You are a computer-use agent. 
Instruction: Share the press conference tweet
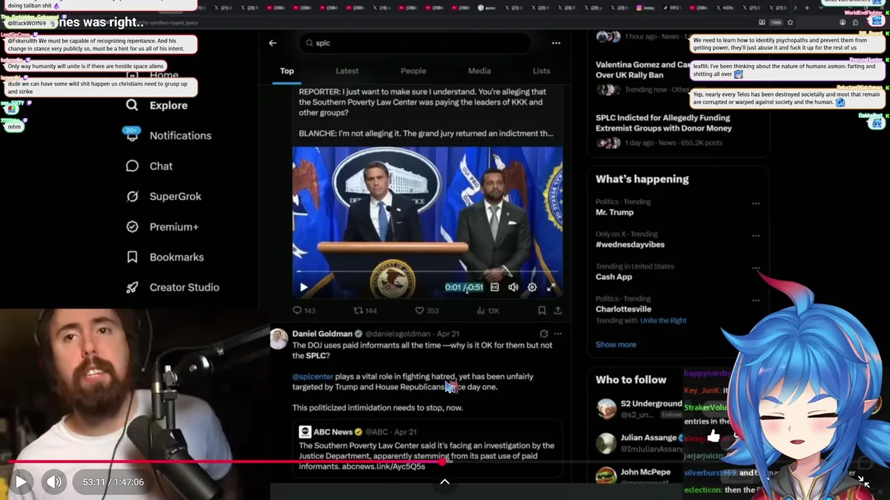pos(558,310)
